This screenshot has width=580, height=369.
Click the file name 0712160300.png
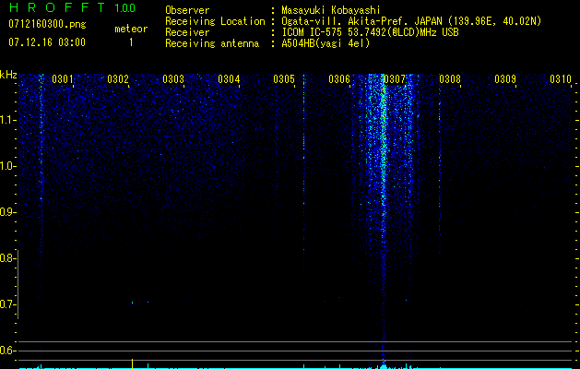tap(47, 24)
